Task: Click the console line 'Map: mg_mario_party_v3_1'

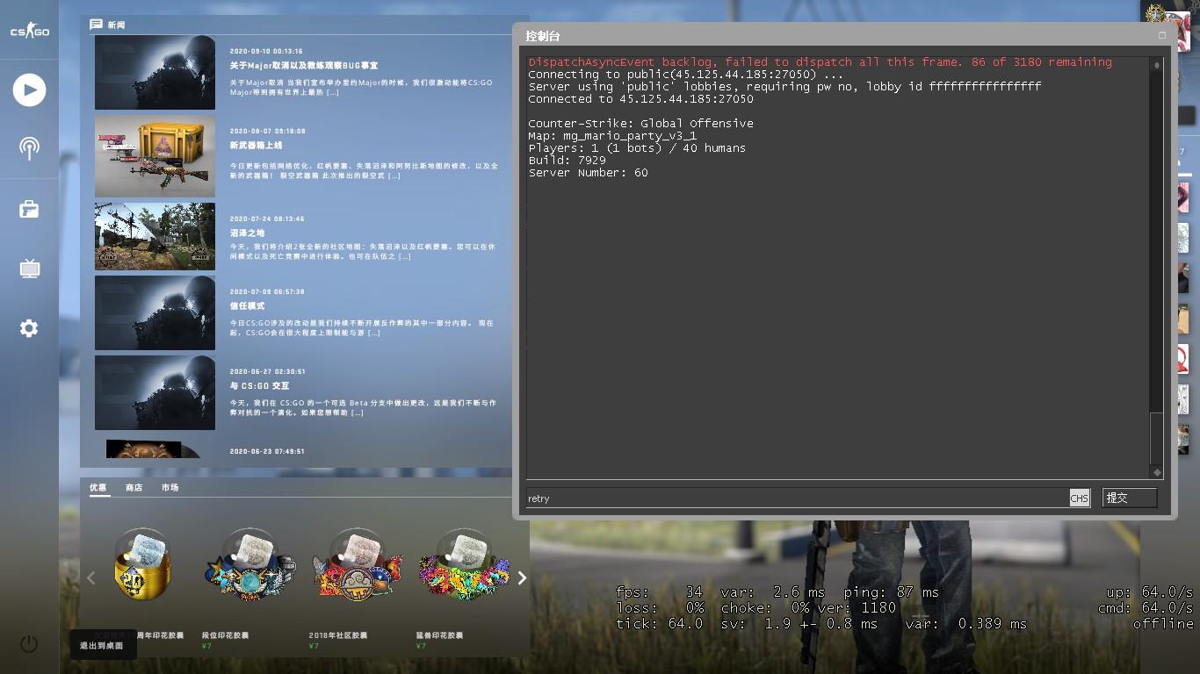Action: (x=612, y=136)
